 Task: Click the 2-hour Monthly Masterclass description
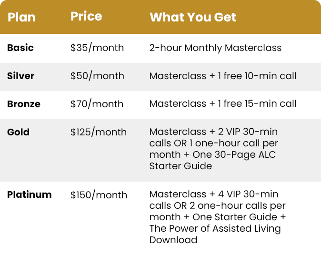[215, 48]
